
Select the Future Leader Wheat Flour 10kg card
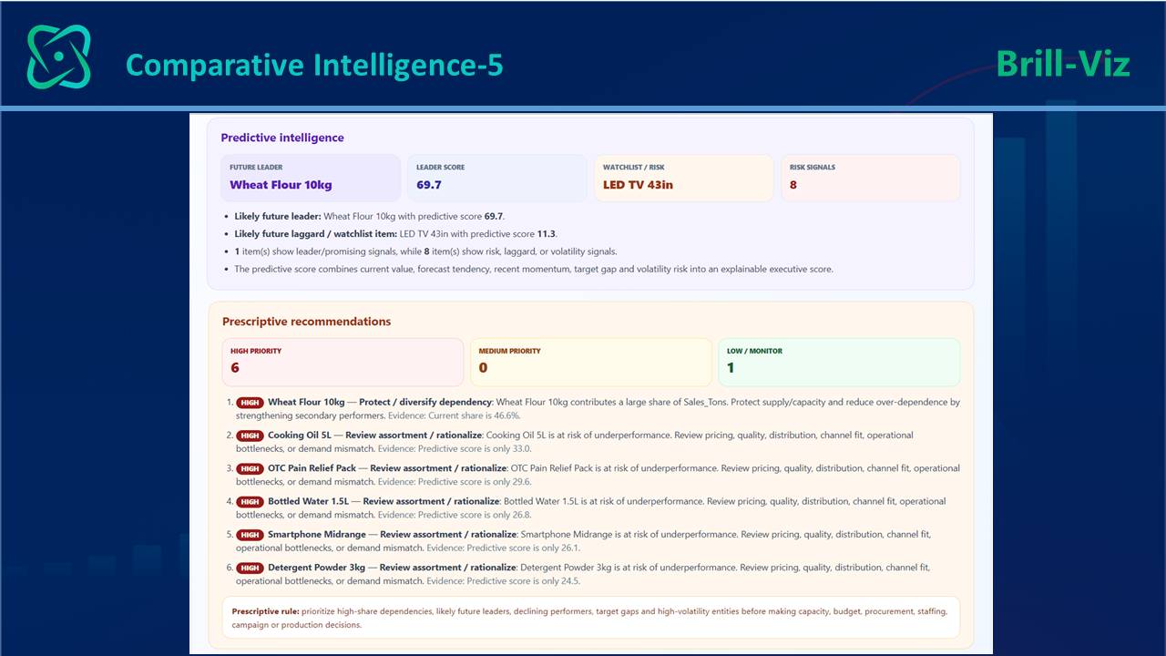point(311,178)
